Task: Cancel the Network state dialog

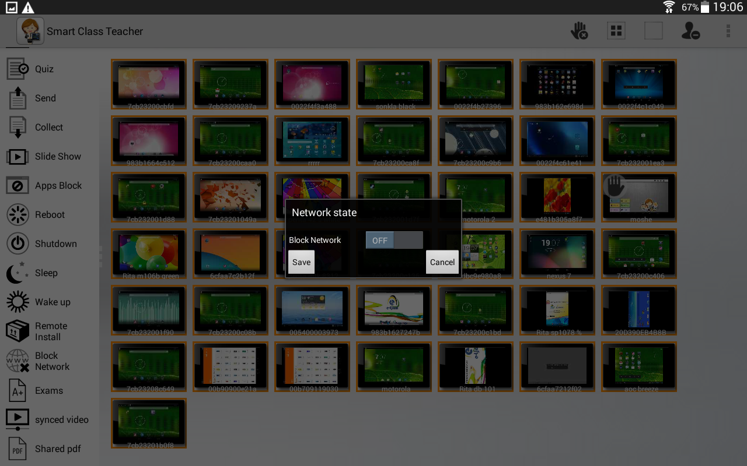Action: click(x=442, y=262)
